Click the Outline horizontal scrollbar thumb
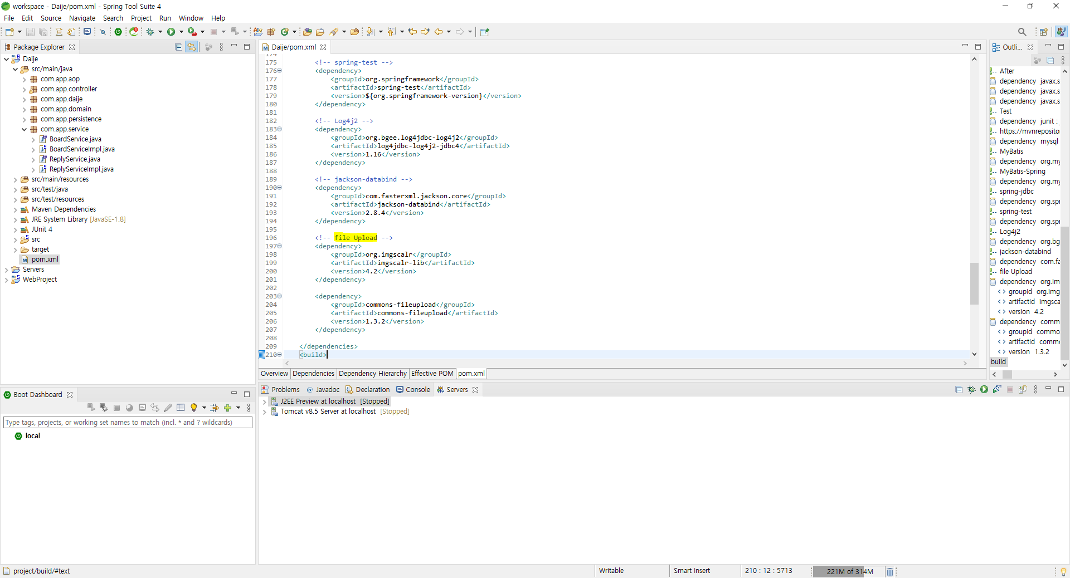The width and height of the screenshot is (1070, 578). [x=1007, y=375]
